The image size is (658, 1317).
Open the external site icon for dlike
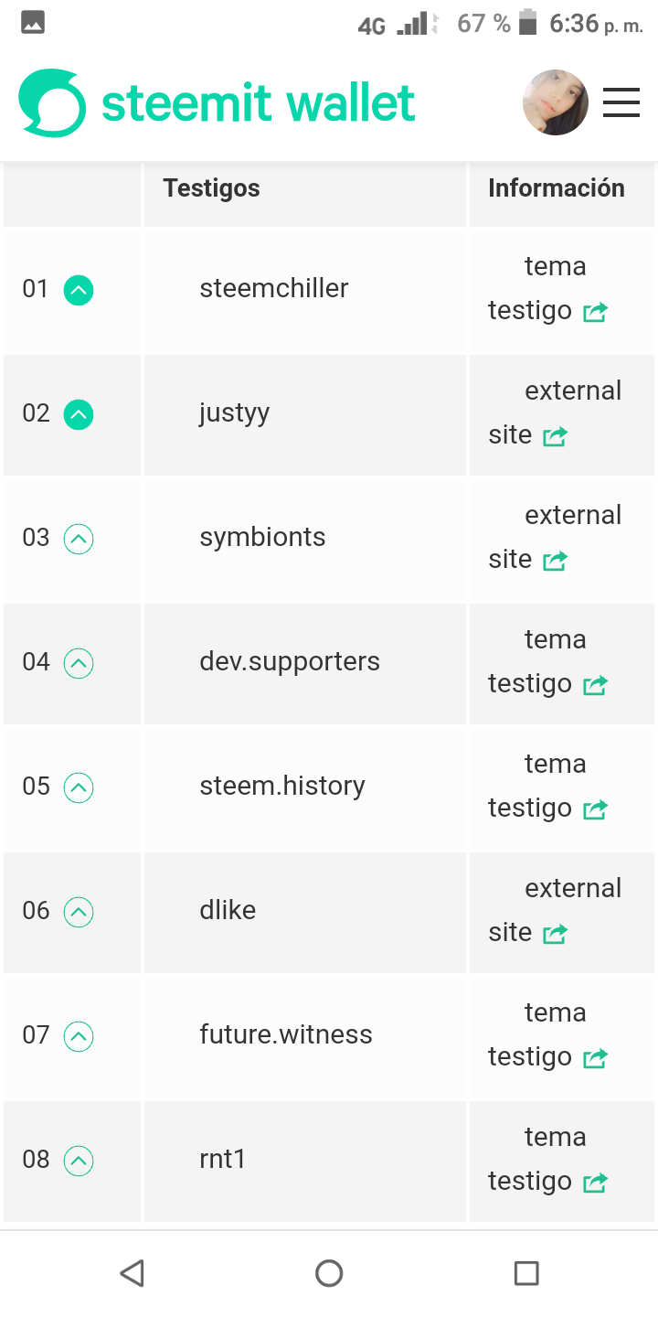pyautogui.click(x=555, y=934)
